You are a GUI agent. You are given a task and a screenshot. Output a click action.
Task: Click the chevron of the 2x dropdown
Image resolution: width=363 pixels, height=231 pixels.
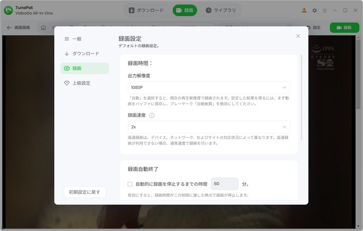click(x=285, y=127)
